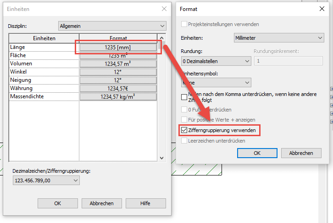Open Massendichte format settings
Image resolution: width=333 pixels, height=223 pixels.
coord(118,96)
